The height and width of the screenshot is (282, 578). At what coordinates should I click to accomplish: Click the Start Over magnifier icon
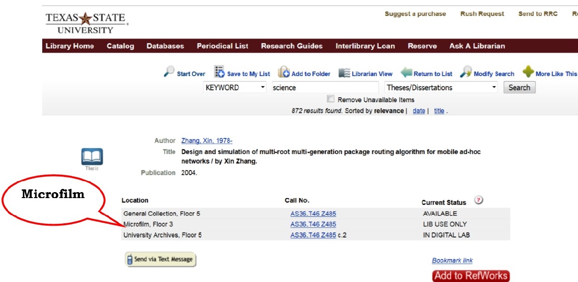169,72
